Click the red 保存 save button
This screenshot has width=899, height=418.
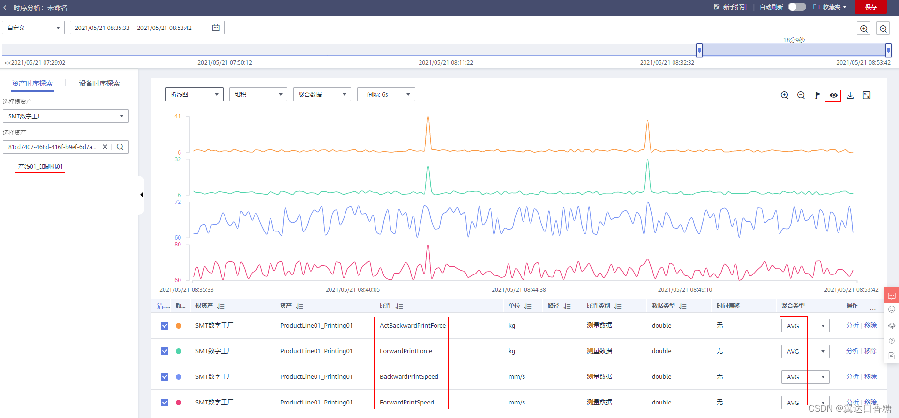coord(871,7)
